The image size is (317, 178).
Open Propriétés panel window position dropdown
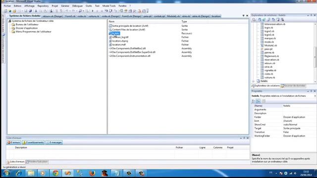point(308,91)
